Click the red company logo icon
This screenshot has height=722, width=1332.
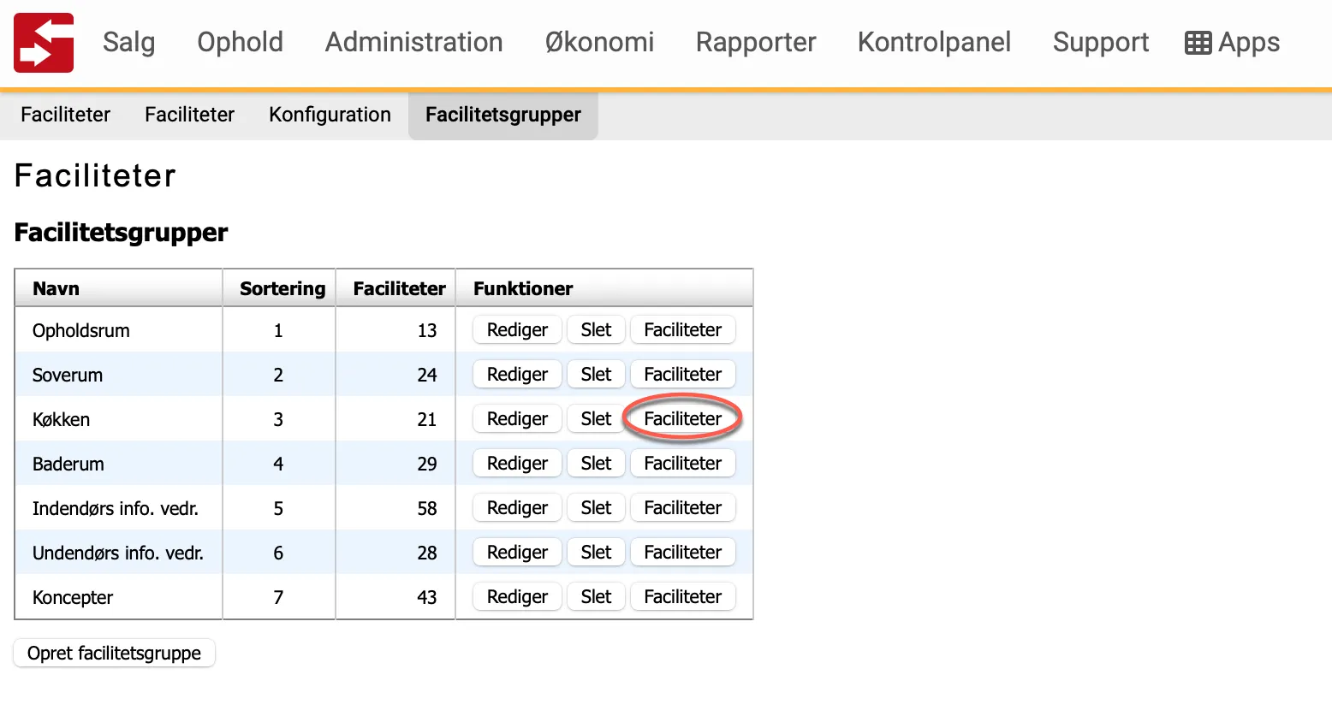(x=43, y=42)
